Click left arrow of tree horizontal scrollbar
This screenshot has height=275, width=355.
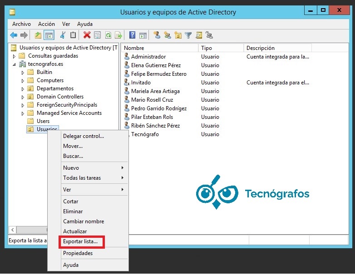point(13,230)
